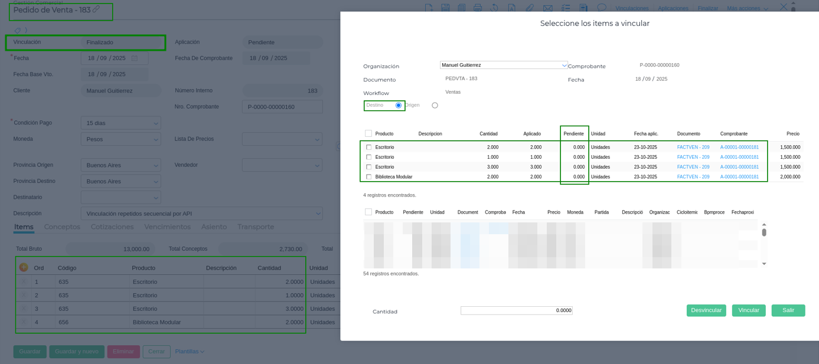The height and width of the screenshot is (364, 819).
Task: Click the Cantidad input field
Action: click(516, 310)
